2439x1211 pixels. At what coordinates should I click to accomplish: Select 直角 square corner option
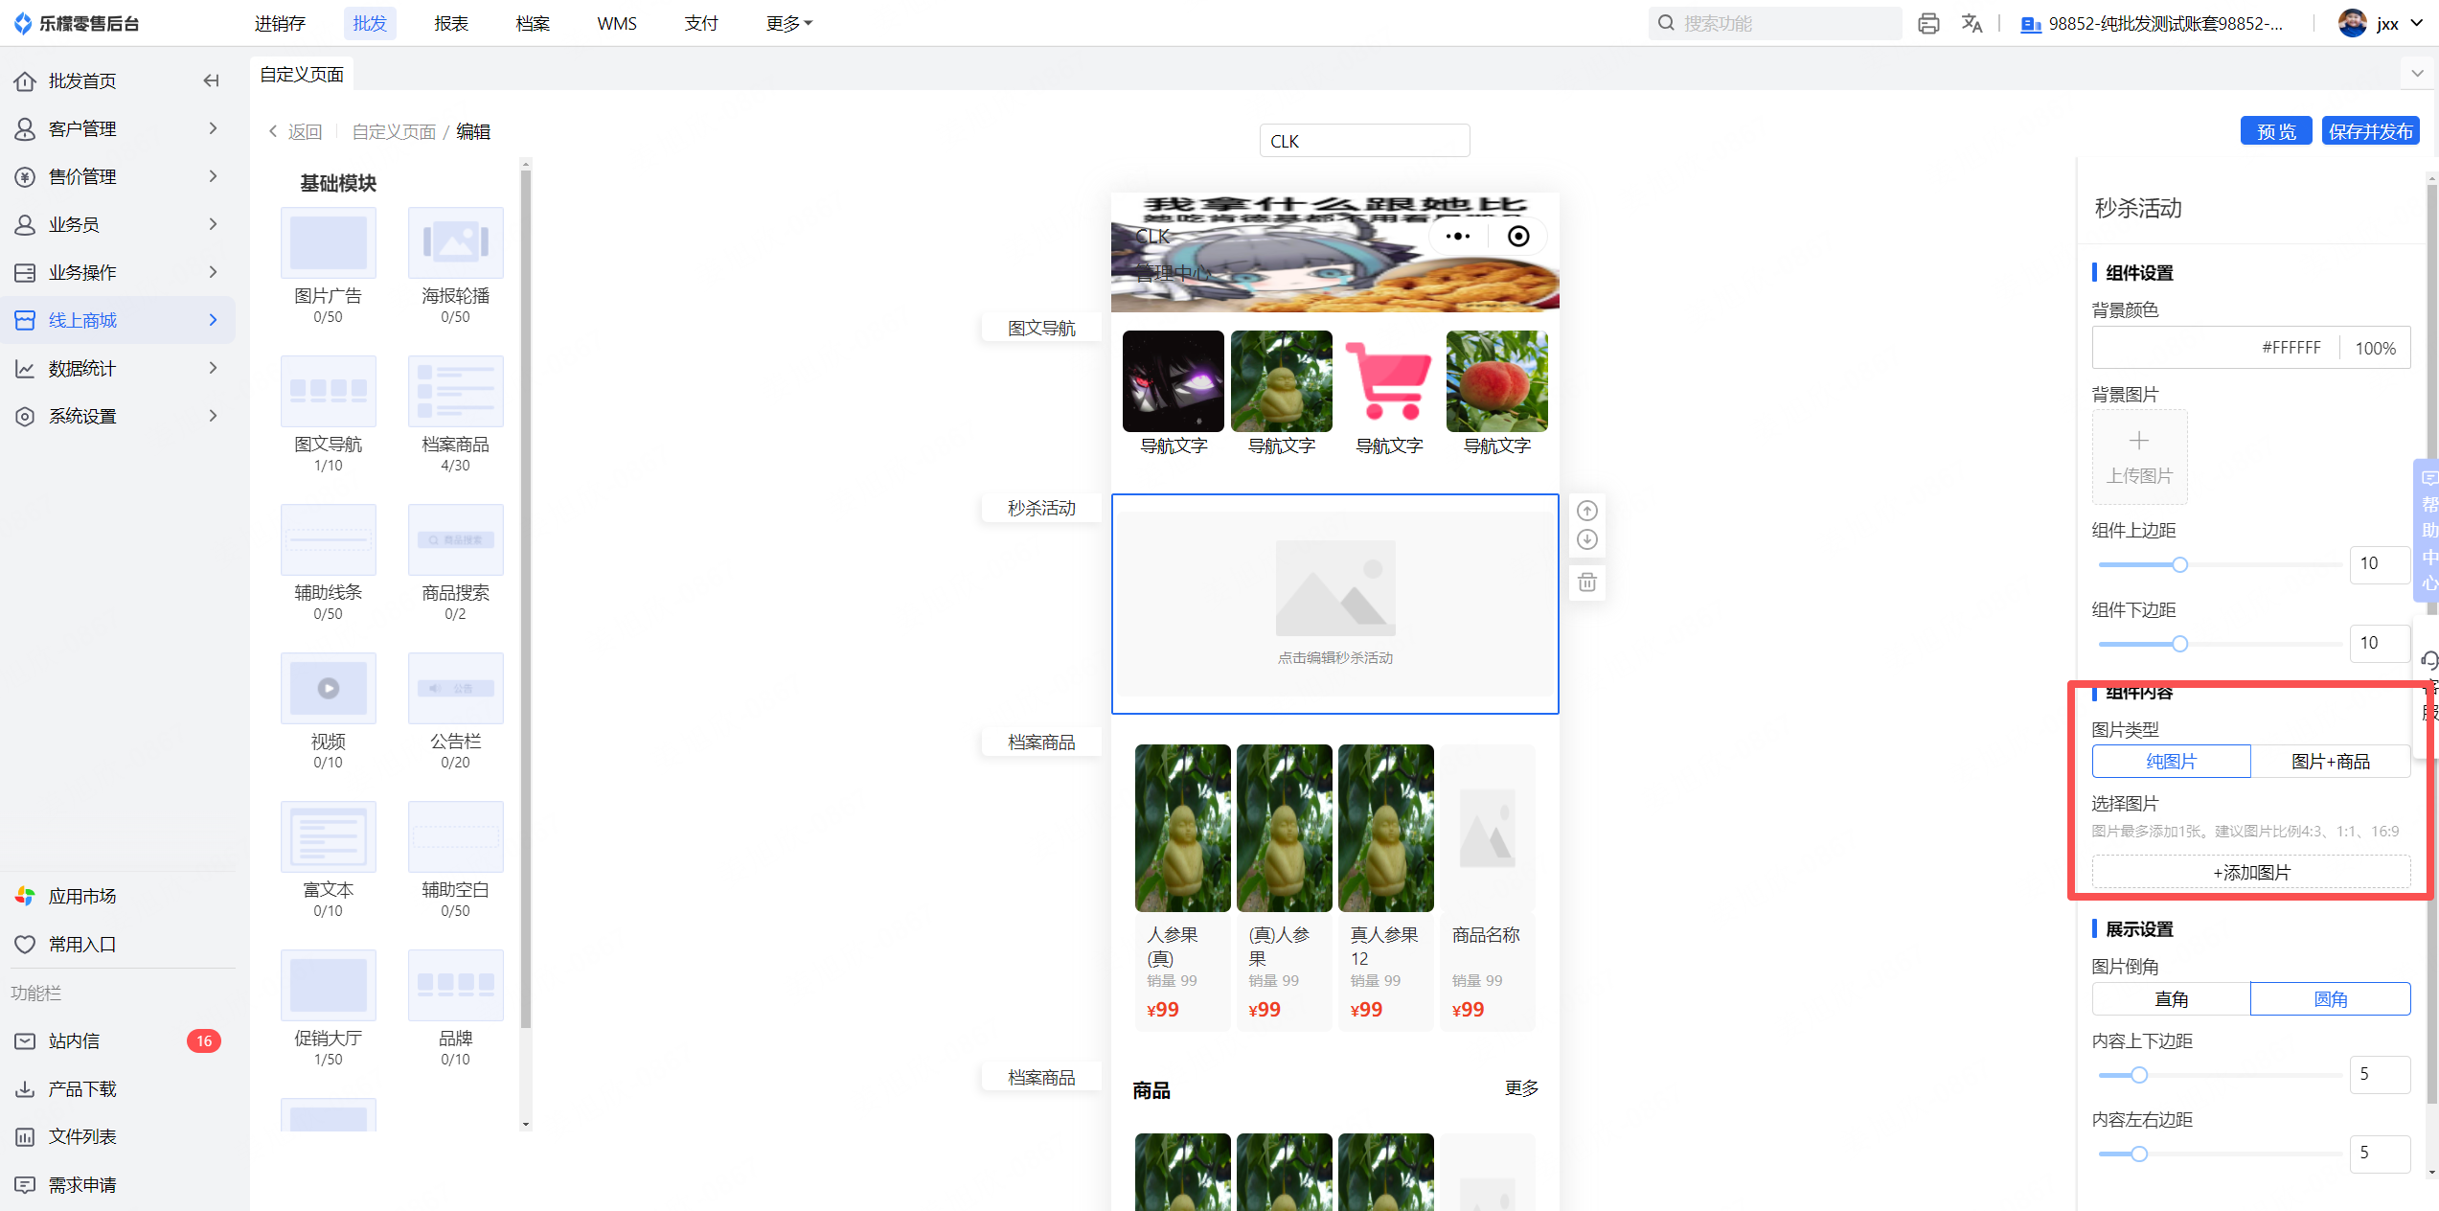[2171, 999]
